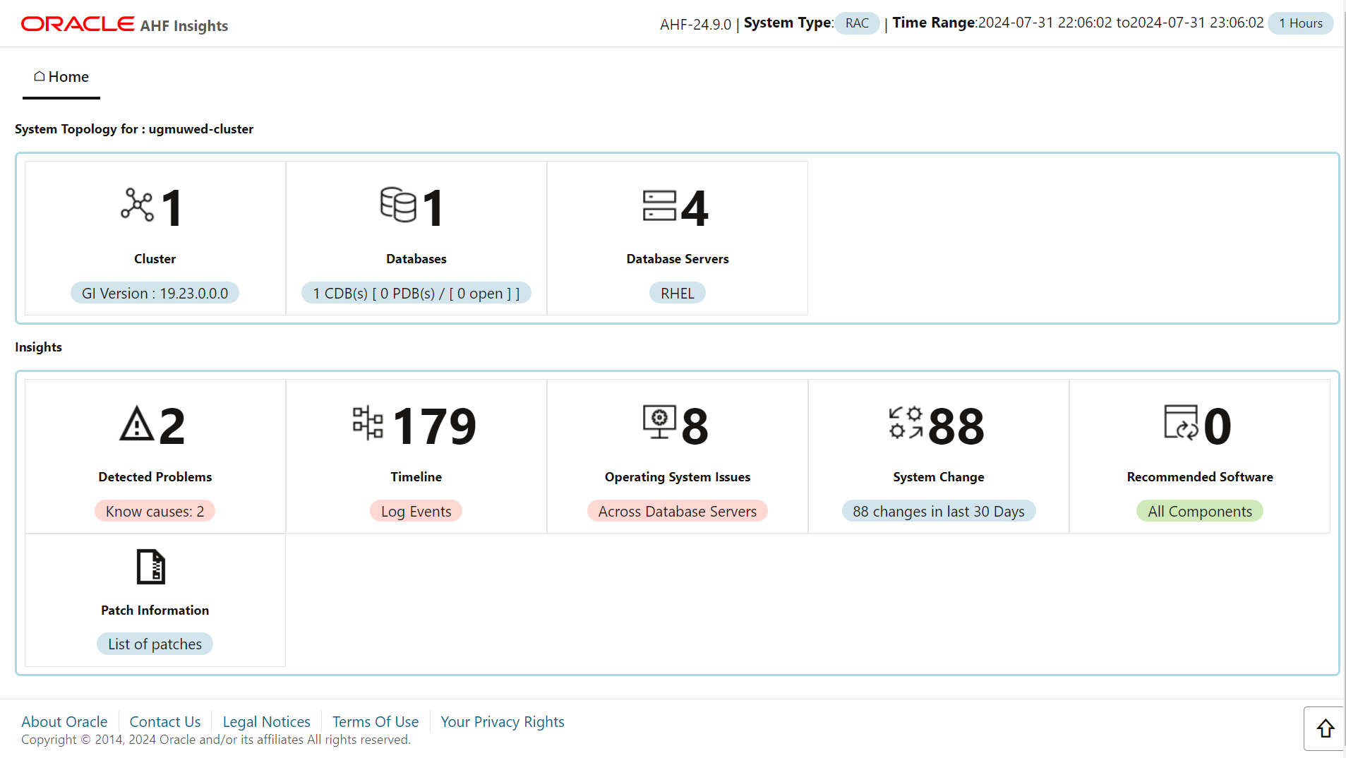This screenshot has width=1346, height=758.
Task: Click the scroll-to-top arrow button
Action: [x=1324, y=728]
